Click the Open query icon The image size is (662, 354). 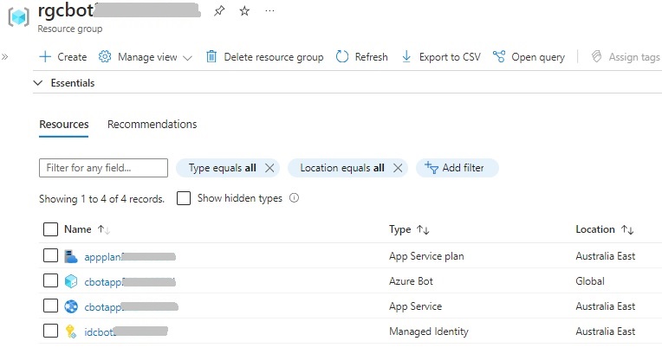point(499,57)
